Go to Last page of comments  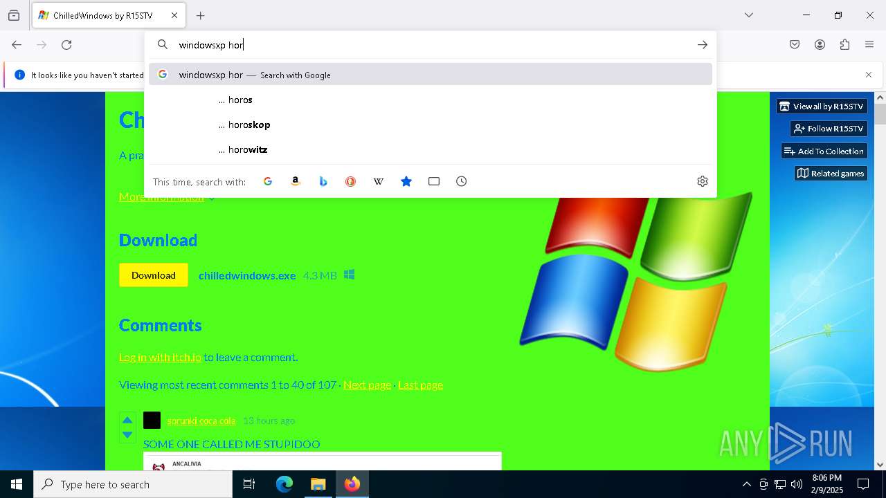(x=420, y=385)
